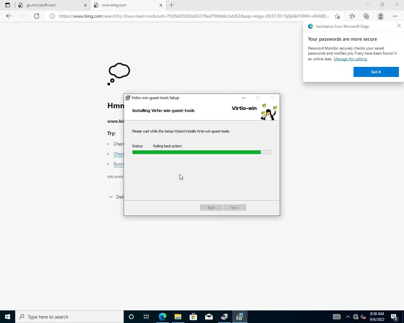This screenshot has width=404, height=323.
Task: Go back in Edge browser
Action: [9, 16]
